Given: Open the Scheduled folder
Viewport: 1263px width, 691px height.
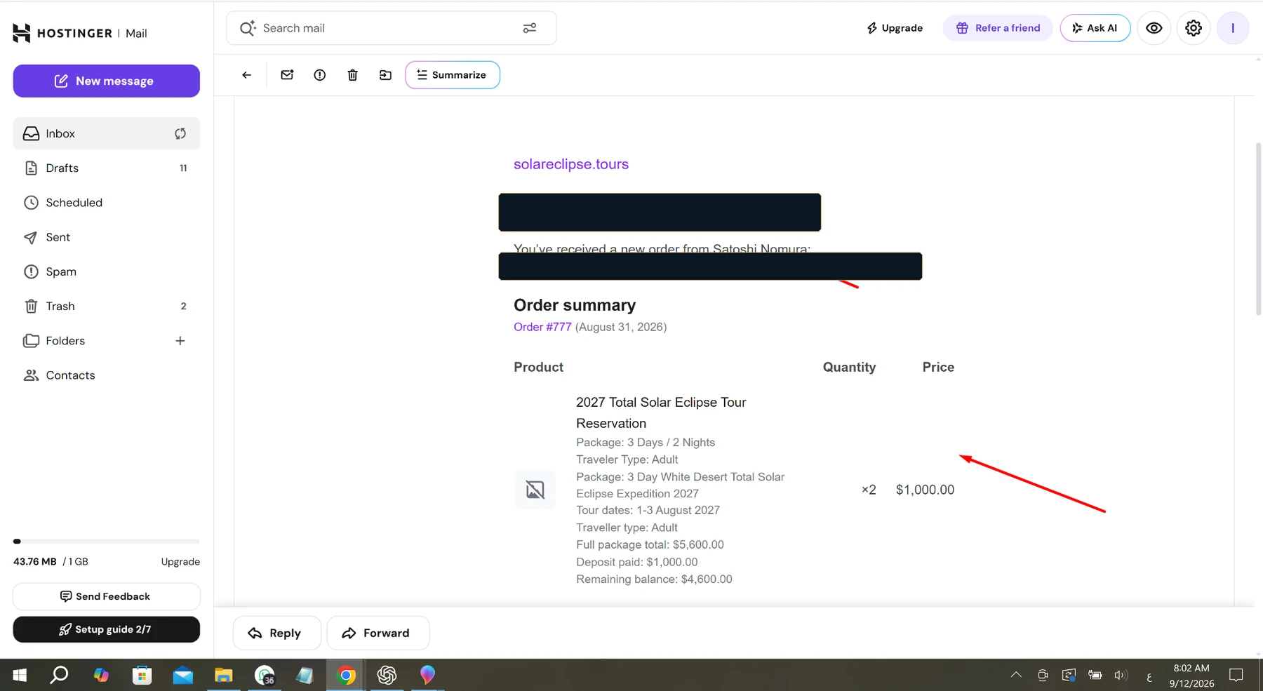Looking at the screenshot, I should 107,203.
